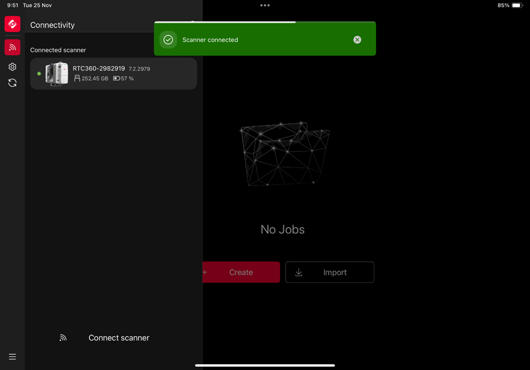The image size is (530, 370).
Task: Select the RTC360-2982919 scanner name
Action: pos(98,68)
